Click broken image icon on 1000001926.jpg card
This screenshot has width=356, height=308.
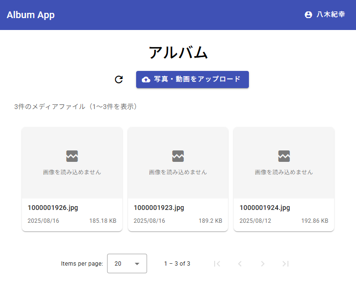(x=72, y=156)
